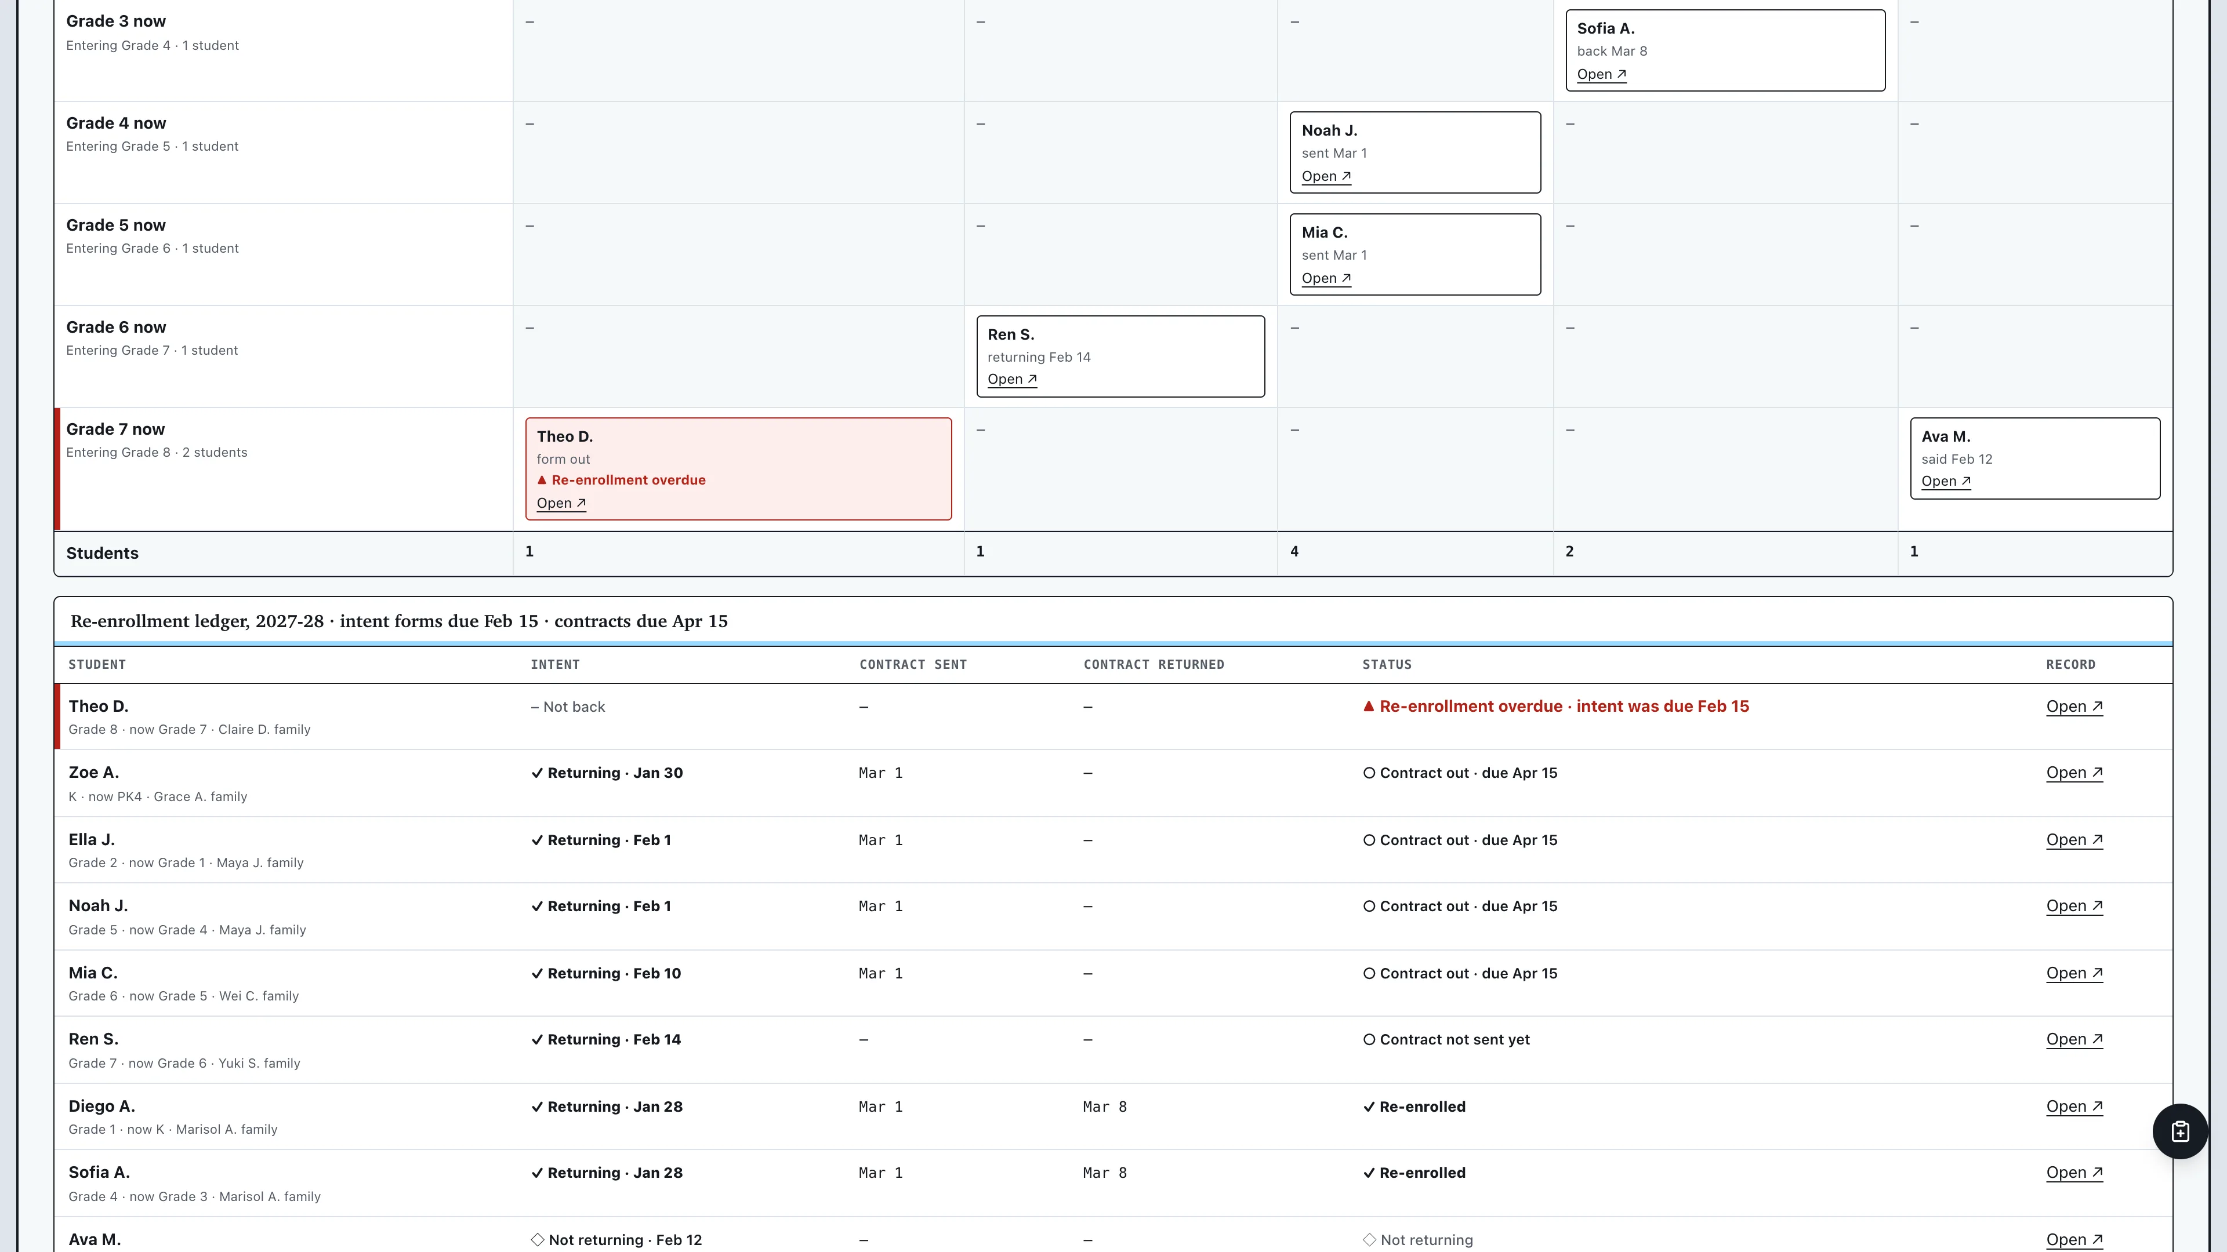Click Ella J. name in the ledger

[92, 840]
